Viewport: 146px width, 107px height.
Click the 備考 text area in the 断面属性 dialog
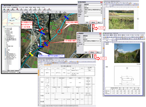tap(92, 48)
